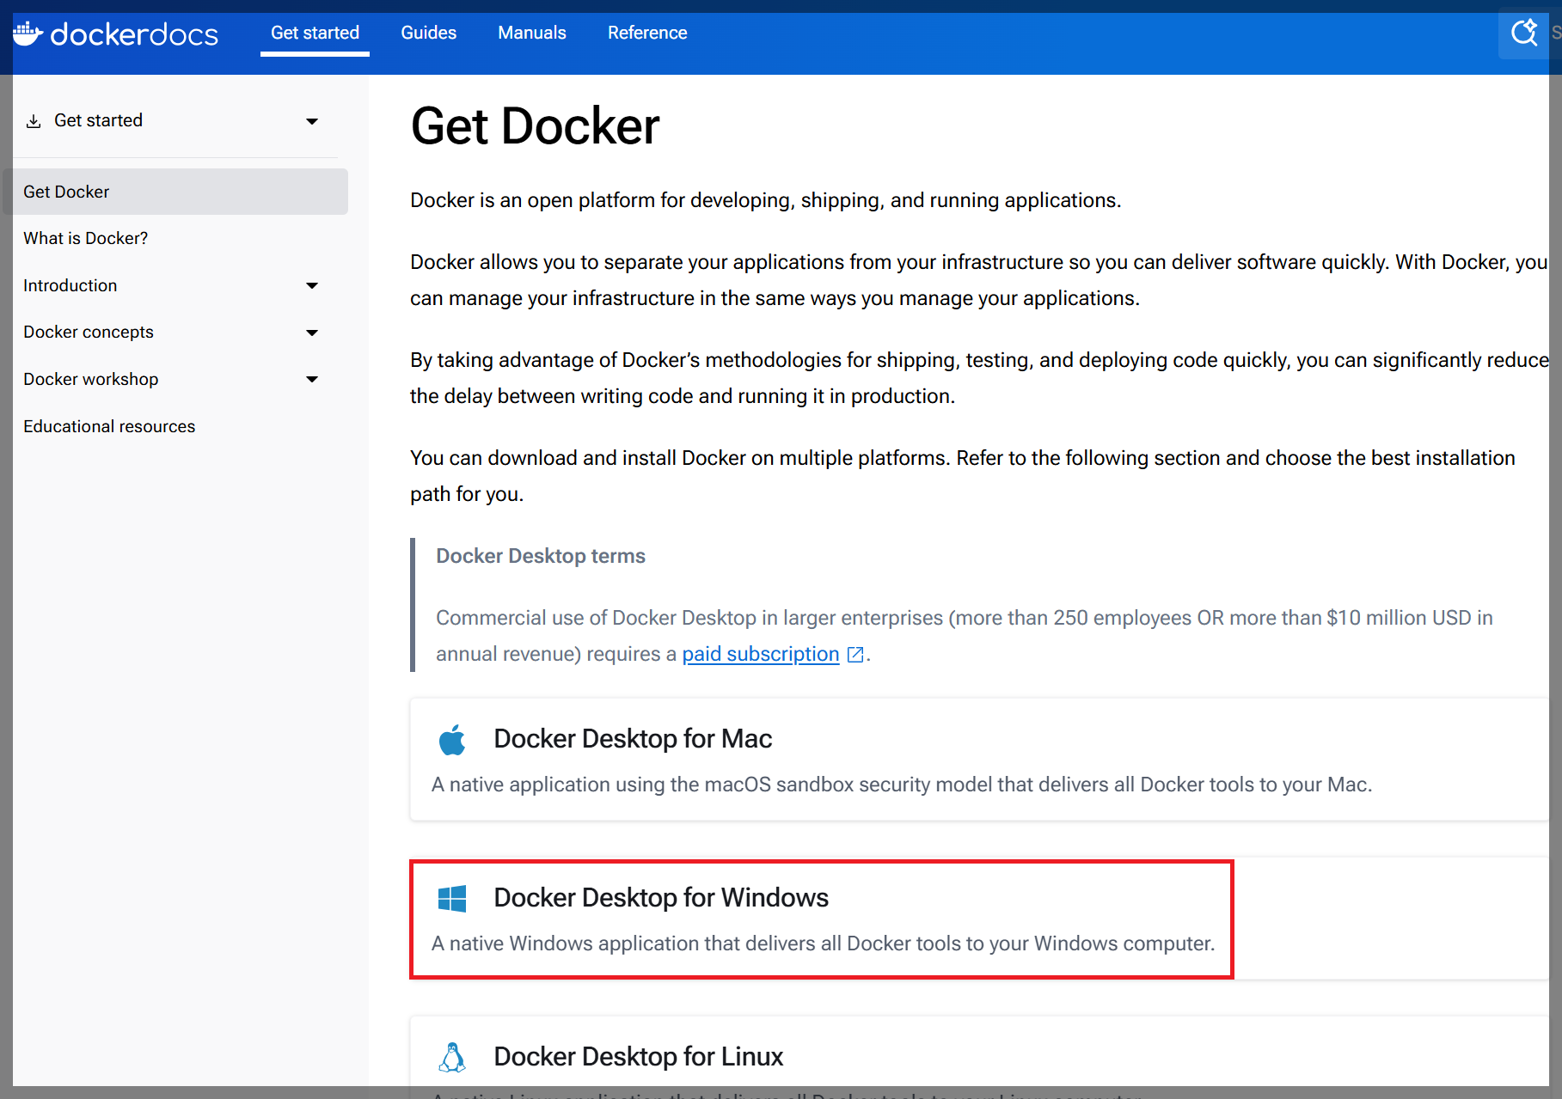Click Windows card description 'A native Windows application'

click(823, 943)
